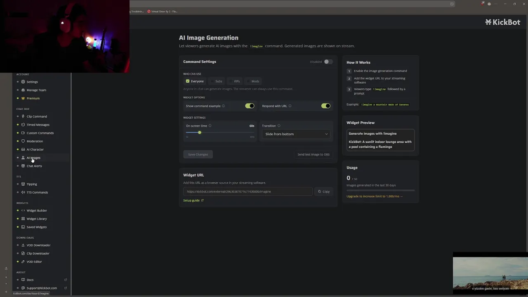Click the Moderation shield icon
Viewport: 528px width, 297px height.
click(23, 141)
